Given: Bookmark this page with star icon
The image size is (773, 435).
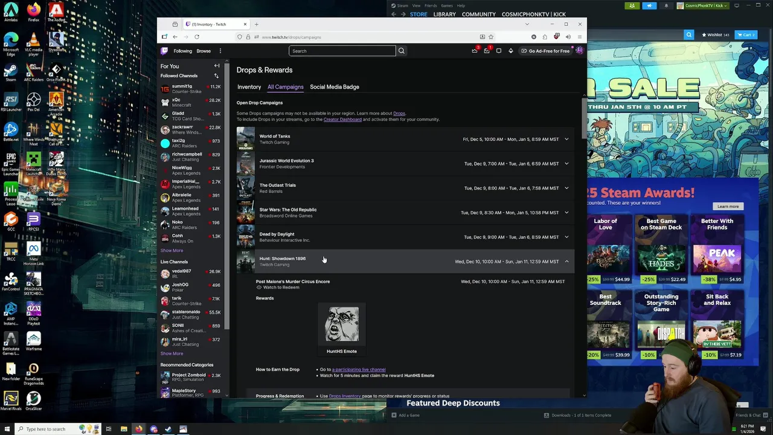Looking at the screenshot, I should coord(491,37).
